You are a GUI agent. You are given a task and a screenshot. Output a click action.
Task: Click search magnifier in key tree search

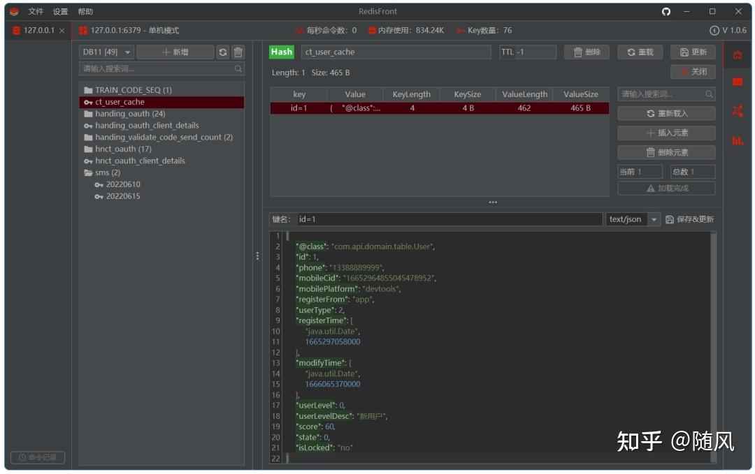[238, 68]
